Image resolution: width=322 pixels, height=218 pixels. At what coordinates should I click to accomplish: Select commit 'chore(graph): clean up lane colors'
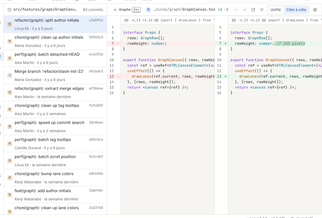point(55,209)
